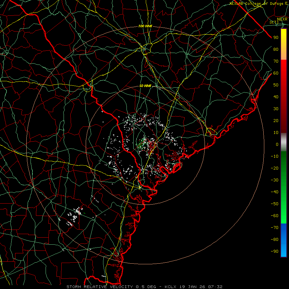The width and height of the screenshot is (289, 289).
Task: Select the "-30" value on the velocity scale
Action: 275,180
